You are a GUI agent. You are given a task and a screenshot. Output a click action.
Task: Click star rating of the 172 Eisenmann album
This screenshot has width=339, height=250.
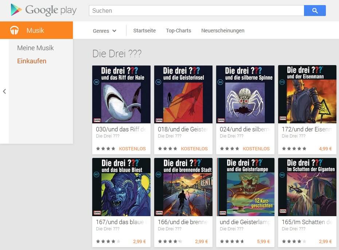(294, 149)
